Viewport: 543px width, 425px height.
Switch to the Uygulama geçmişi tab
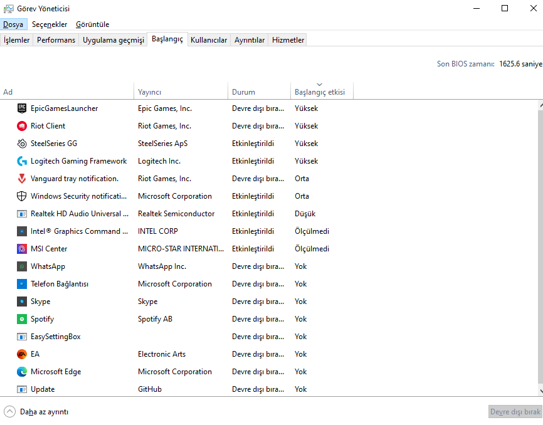click(x=113, y=40)
